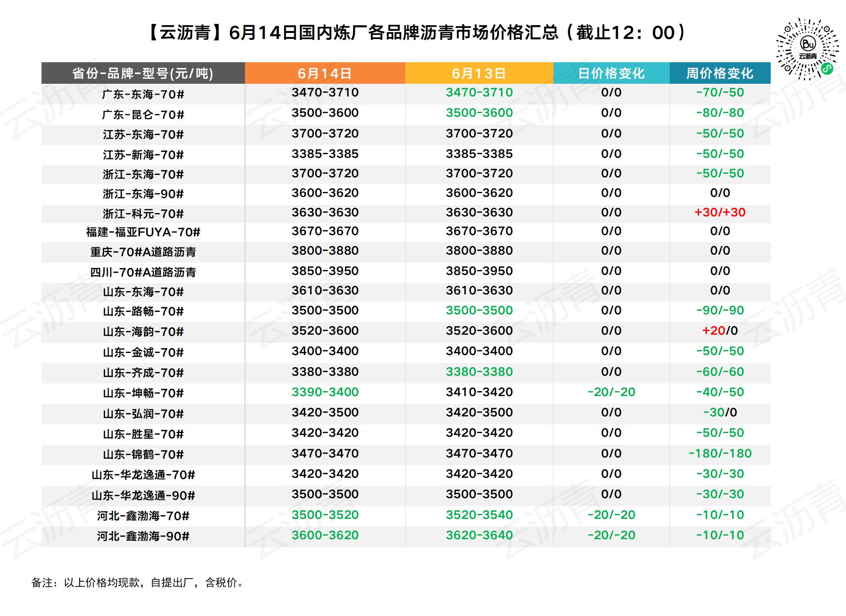Select the 河北-鑫渤海-90# row label
This screenshot has height=616, width=846.
(143, 536)
